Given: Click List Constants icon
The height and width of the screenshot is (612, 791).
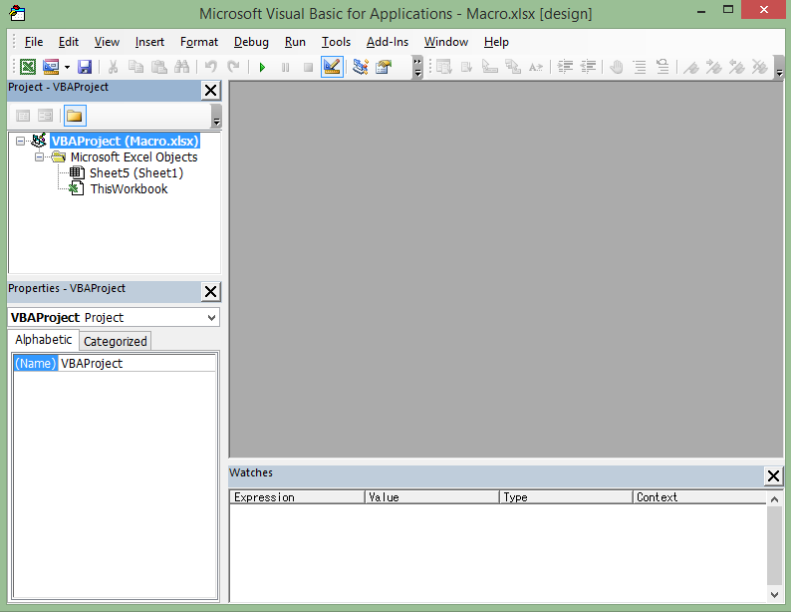Looking at the screenshot, I should (466, 67).
